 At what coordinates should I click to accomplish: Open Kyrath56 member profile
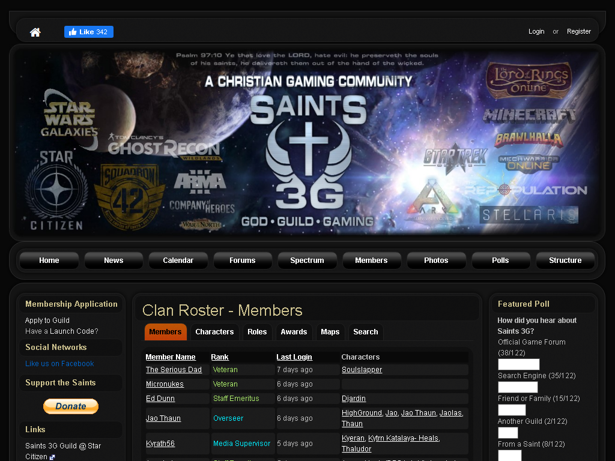coord(160,444)
